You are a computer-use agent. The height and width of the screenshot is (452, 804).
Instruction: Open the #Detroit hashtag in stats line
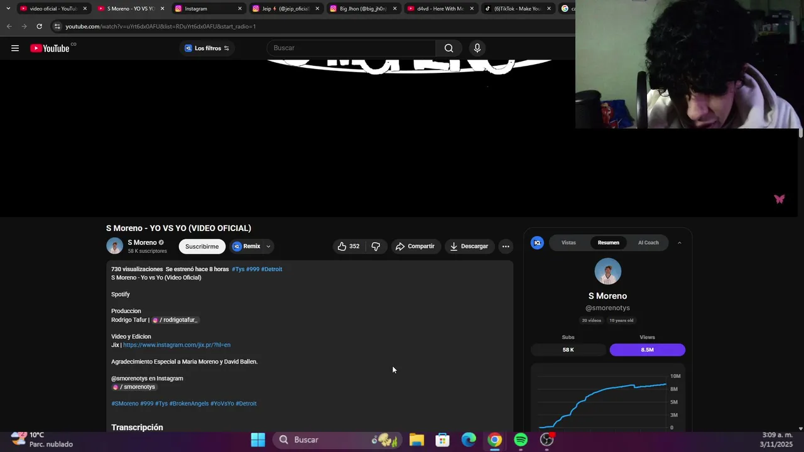[271, 269]
